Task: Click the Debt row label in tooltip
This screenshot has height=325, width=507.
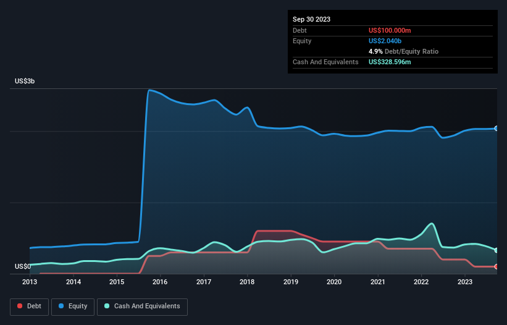Action: click(x=300, y=30)
